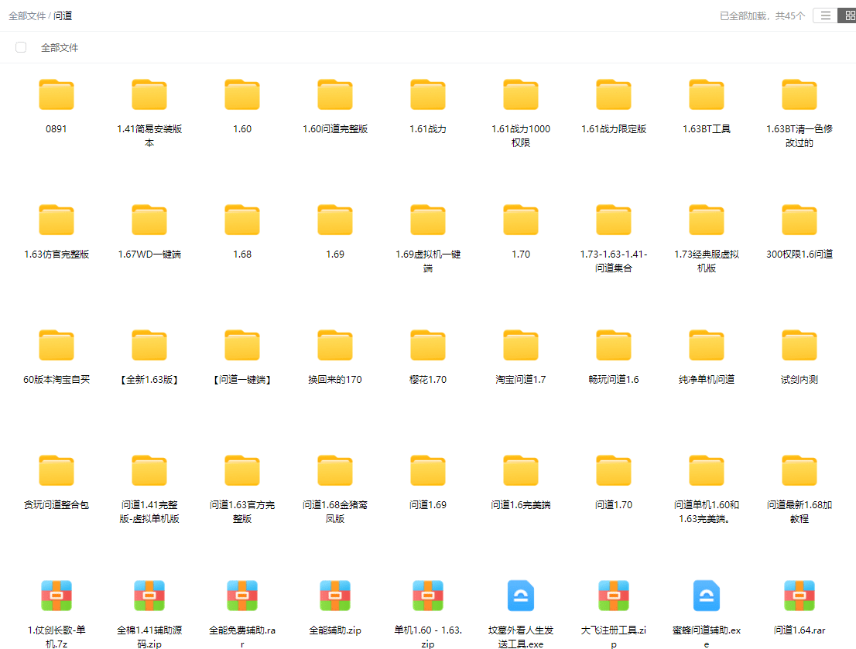Screen dimensions: 856x649
Task: Click the 问道 breadcrumb item
Action: click(63, 15)
